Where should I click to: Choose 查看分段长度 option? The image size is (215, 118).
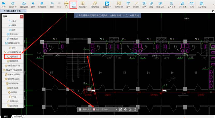click(13, 66)
